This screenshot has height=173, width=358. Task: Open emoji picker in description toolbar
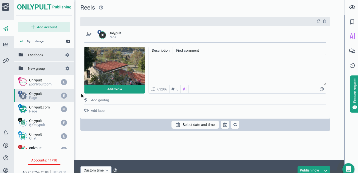click(x=322, y=89)
